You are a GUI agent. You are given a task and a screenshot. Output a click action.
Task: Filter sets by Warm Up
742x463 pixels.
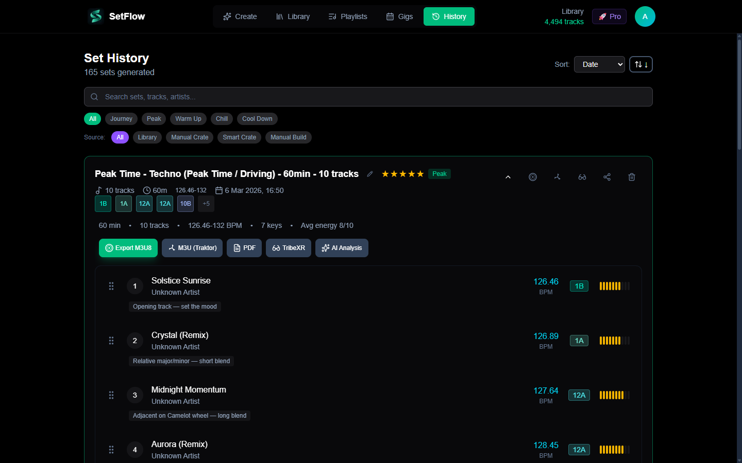188,119
